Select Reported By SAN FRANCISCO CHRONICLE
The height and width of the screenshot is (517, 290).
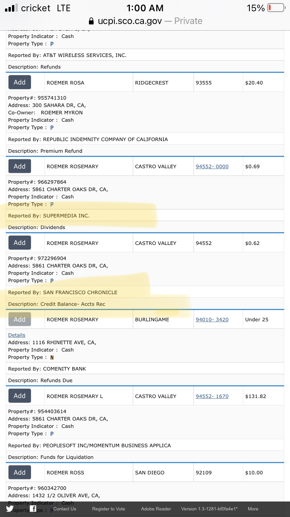point(63,292)
